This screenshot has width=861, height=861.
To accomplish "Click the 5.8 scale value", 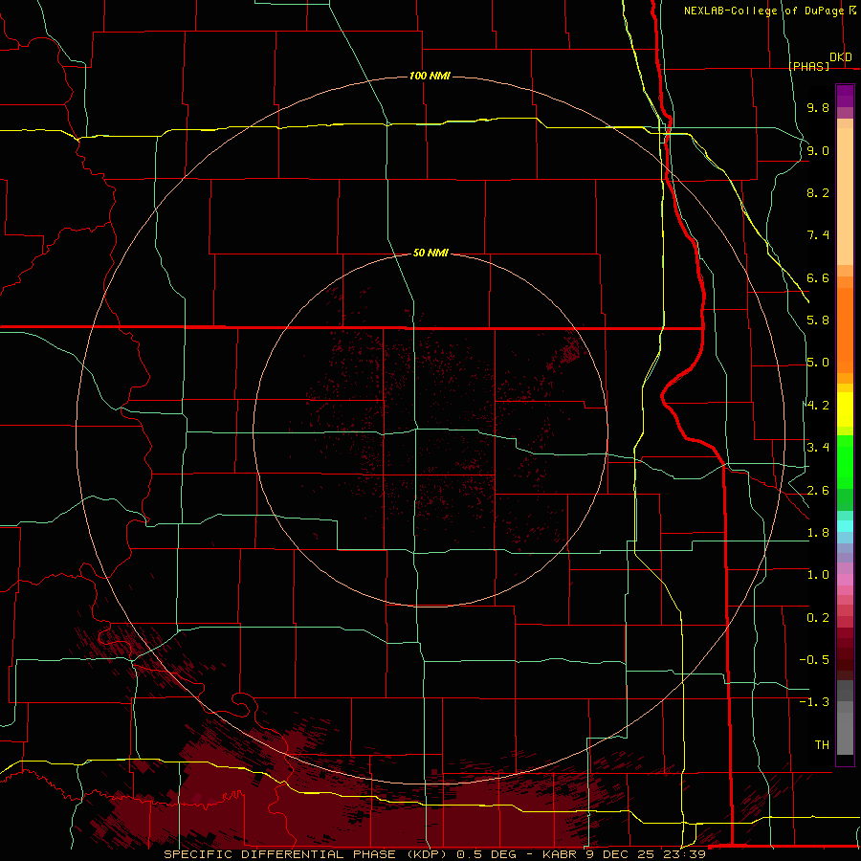I will (818, 320).
